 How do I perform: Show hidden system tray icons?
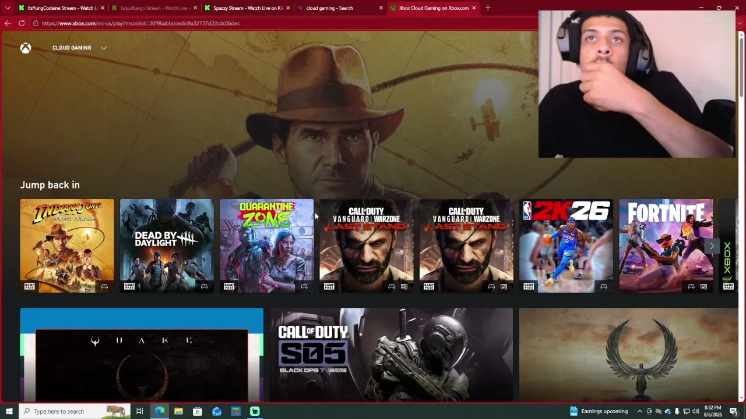640,411
